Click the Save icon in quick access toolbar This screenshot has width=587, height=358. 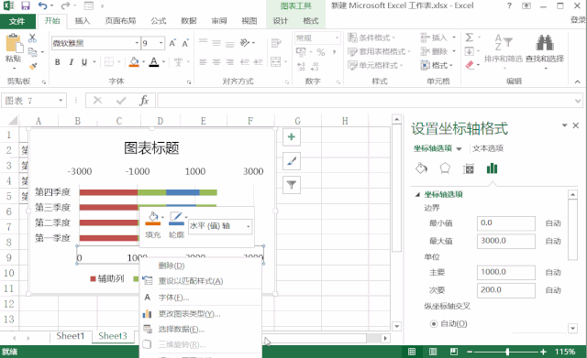[x=25, y=5]
